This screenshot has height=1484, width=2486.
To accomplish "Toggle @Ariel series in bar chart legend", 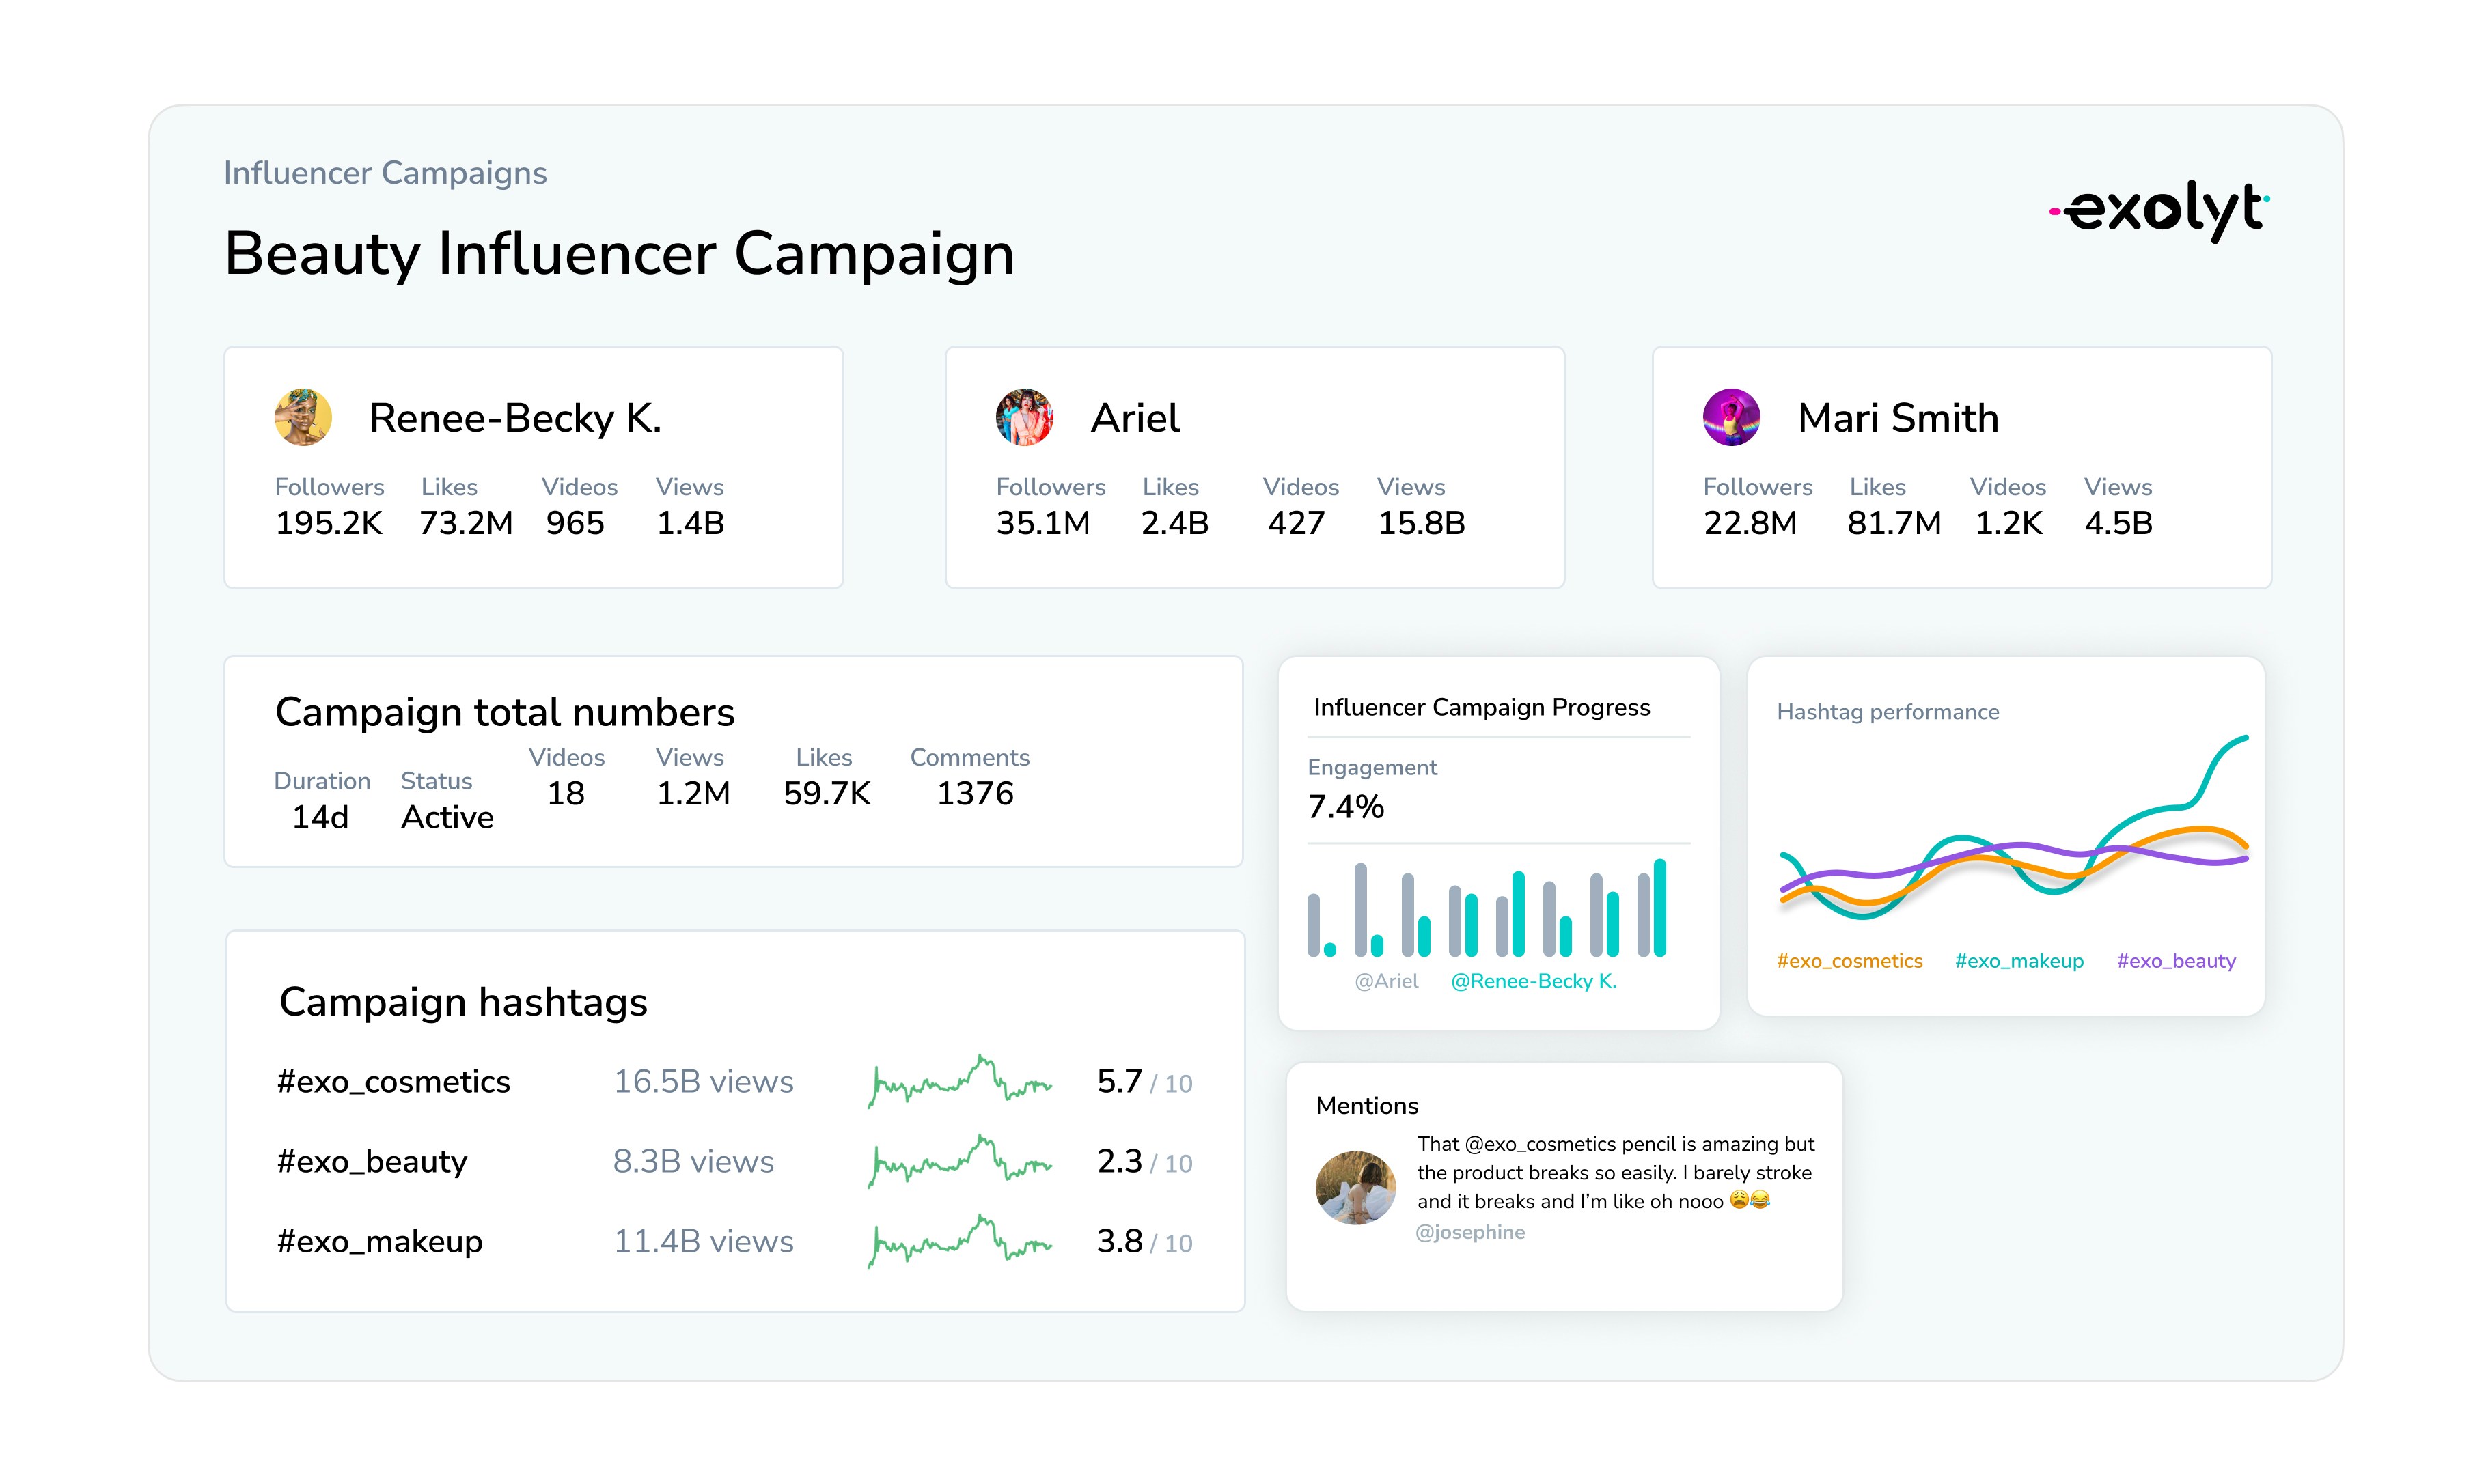I will (x=1386, y=981).
